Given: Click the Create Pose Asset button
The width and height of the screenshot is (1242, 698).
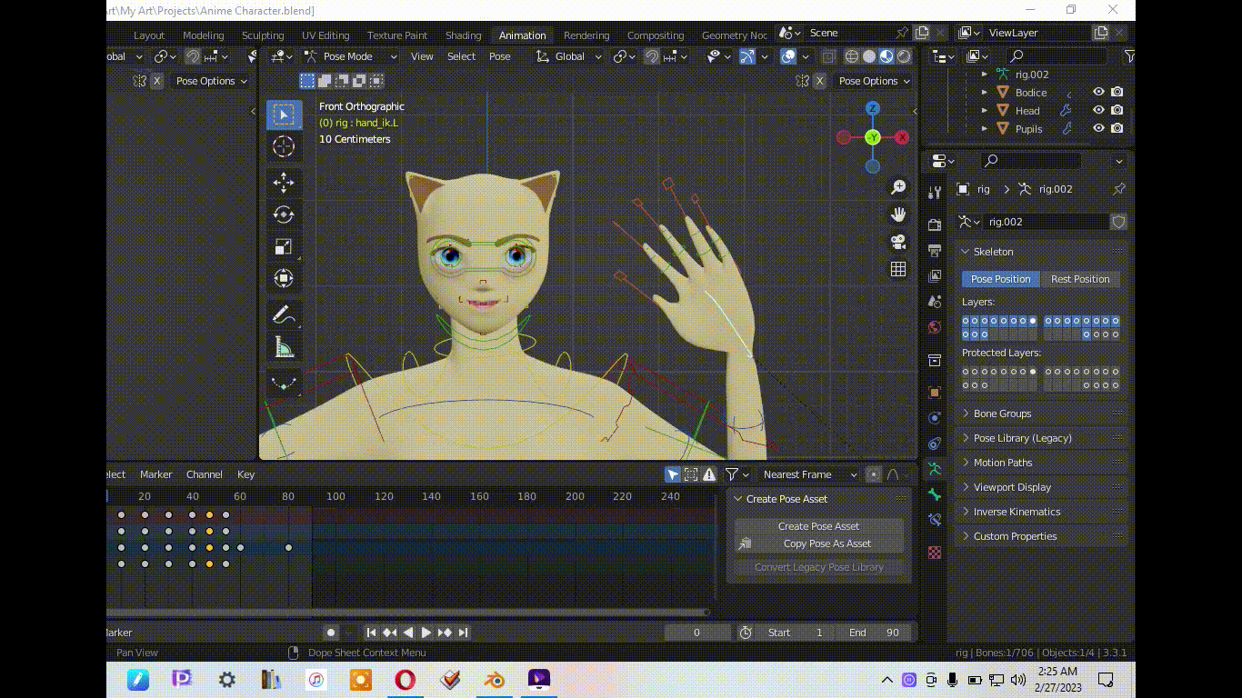Looking at the screenshot, I should [818, 526].
